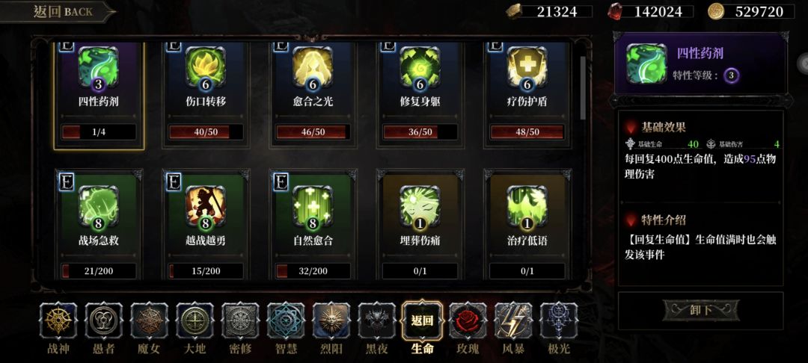Select the 自然愈合 trait icon

[x=313, y=207]
